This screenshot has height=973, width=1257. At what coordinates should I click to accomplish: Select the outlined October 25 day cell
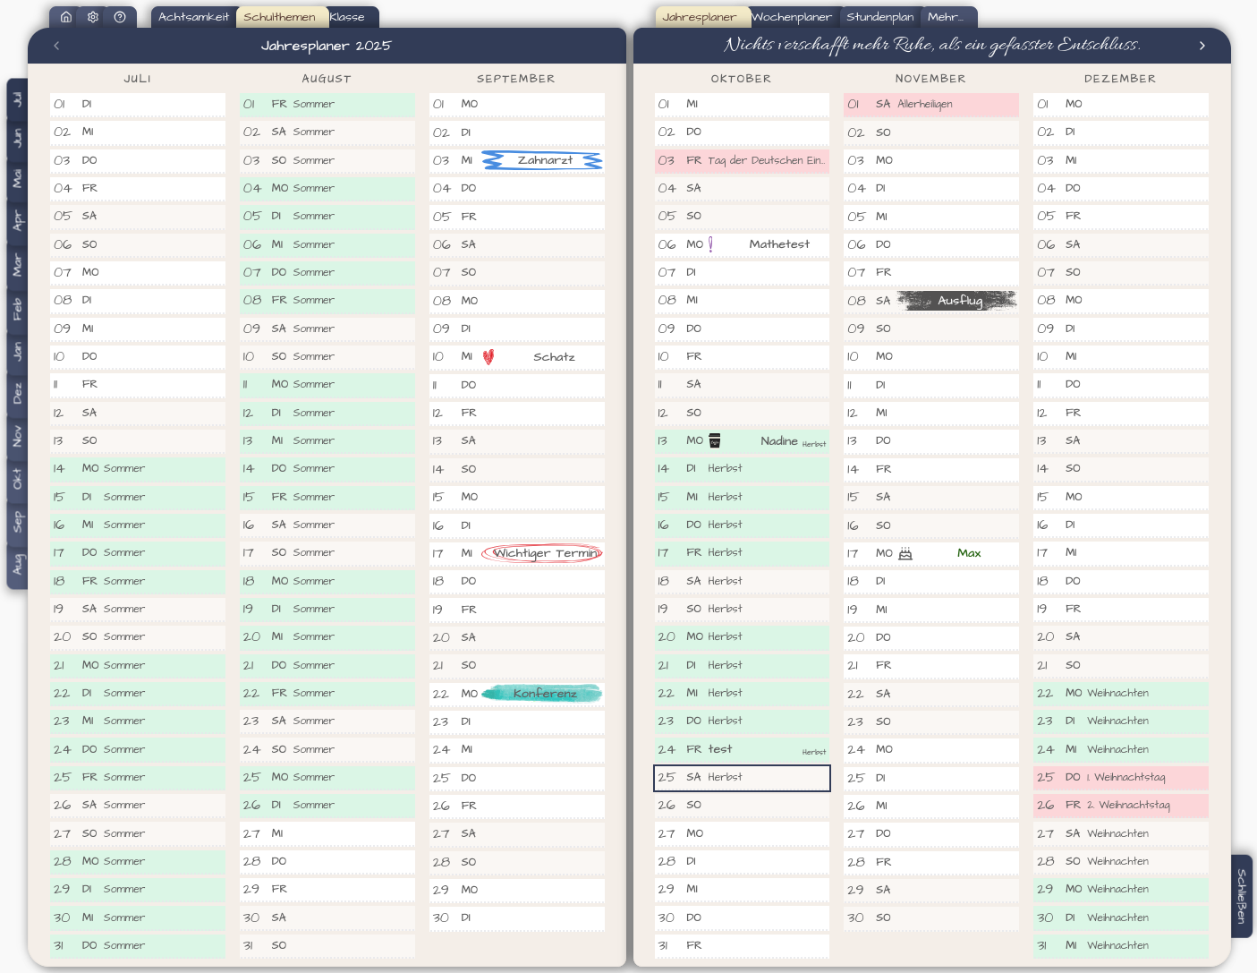742,778
